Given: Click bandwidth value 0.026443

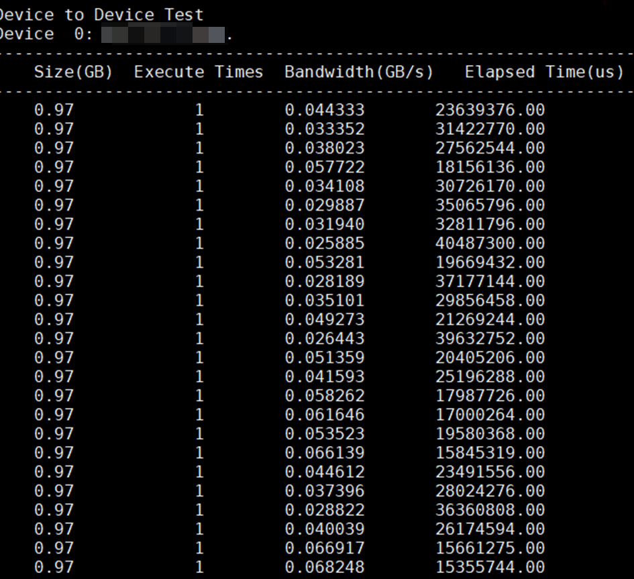Looking at the screenshot, I should [325, 338].
